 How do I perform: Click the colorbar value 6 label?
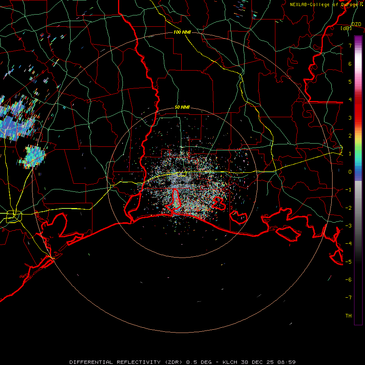click(x=350, y=64)
